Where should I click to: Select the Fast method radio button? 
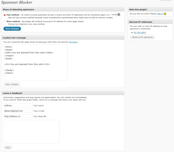[5, 15]
